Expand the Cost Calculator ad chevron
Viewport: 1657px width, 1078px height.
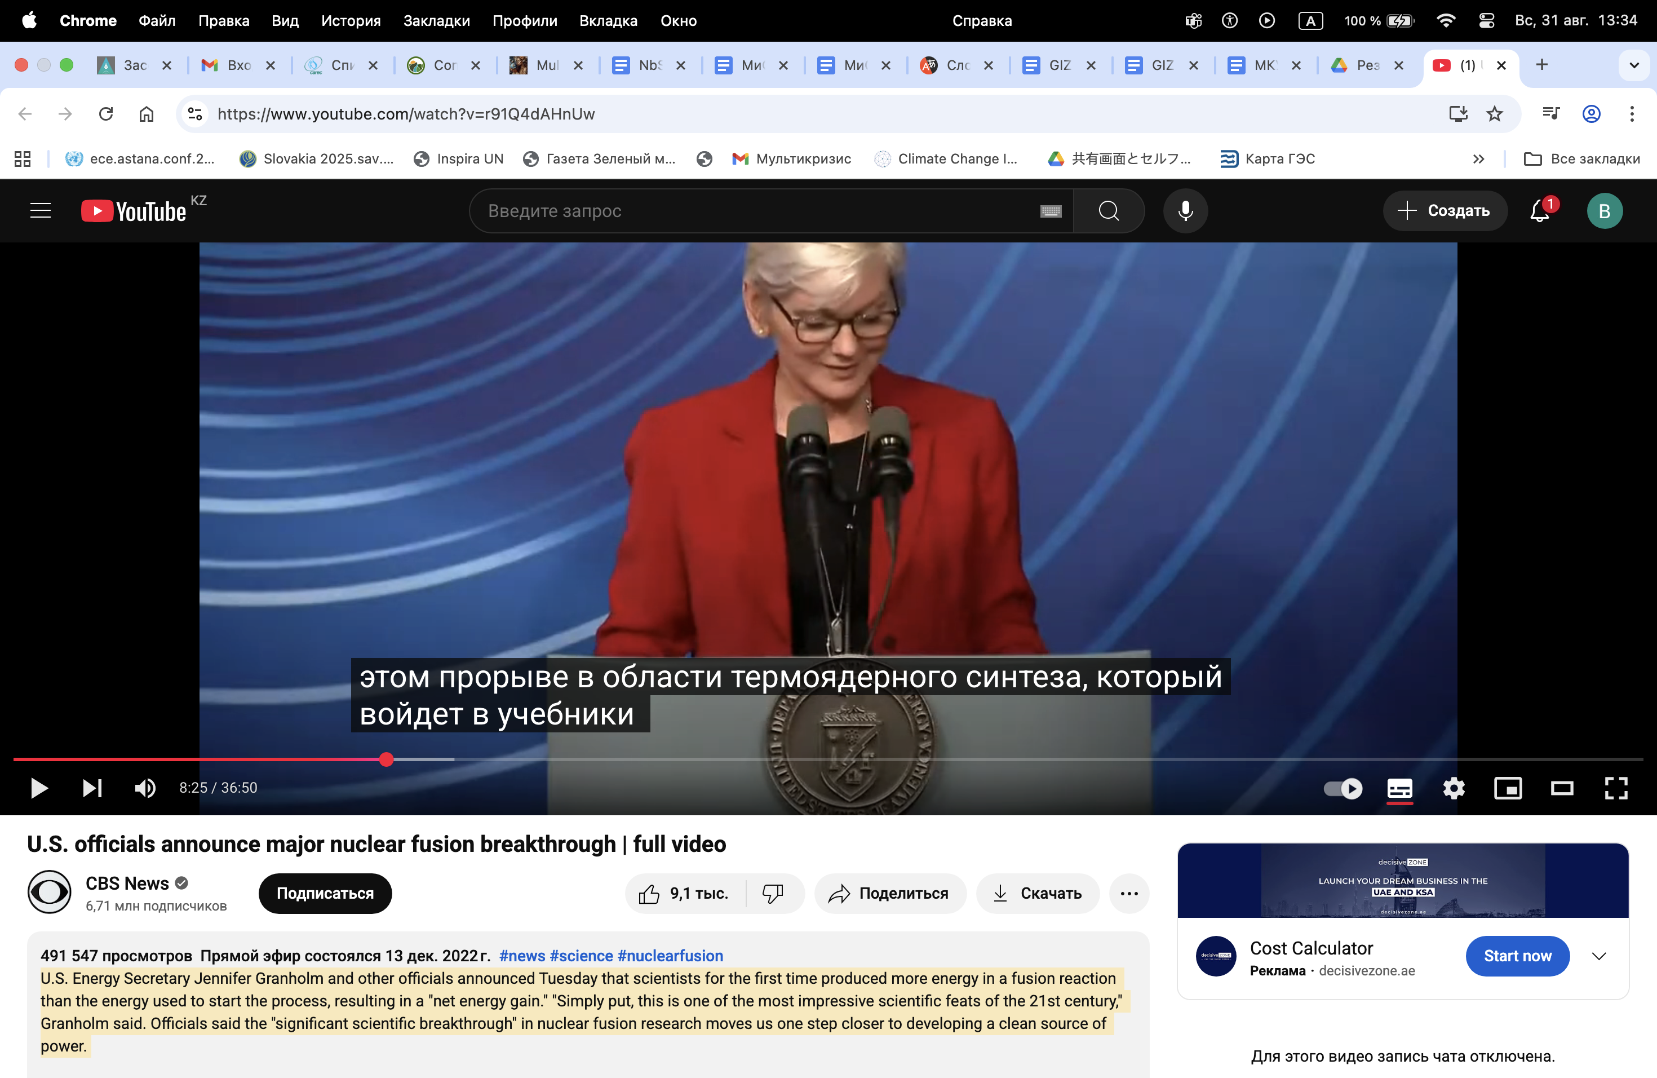click(1599, 956)
